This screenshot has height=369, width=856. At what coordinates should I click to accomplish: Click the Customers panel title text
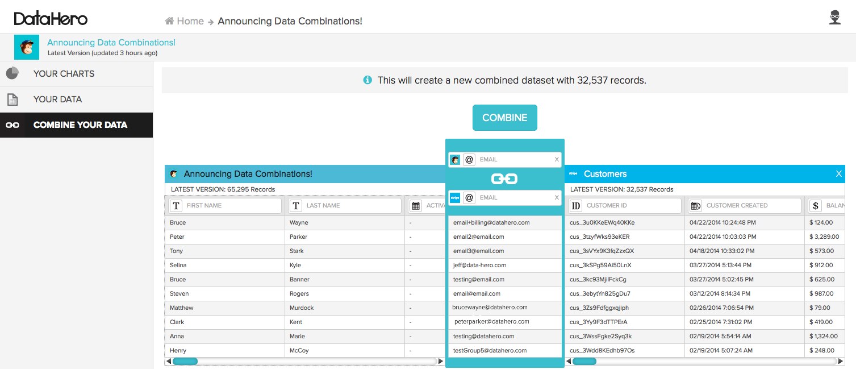(605, 174)
